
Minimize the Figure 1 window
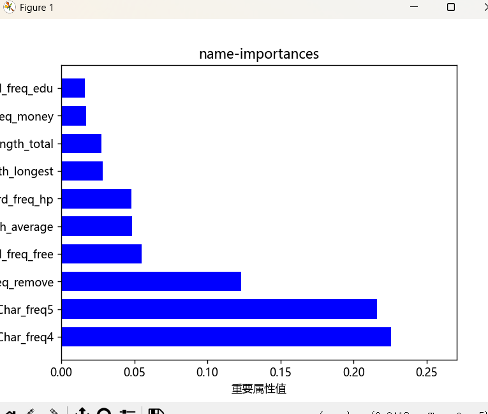tap(414, 7)
